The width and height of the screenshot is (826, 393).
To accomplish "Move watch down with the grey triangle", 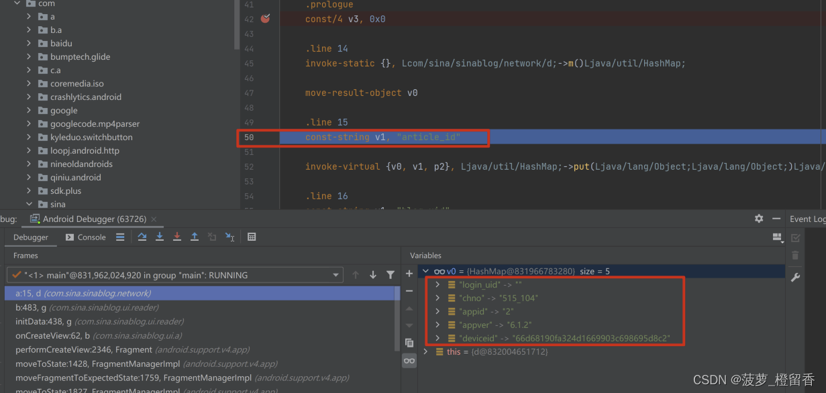I will coord(409,325).
